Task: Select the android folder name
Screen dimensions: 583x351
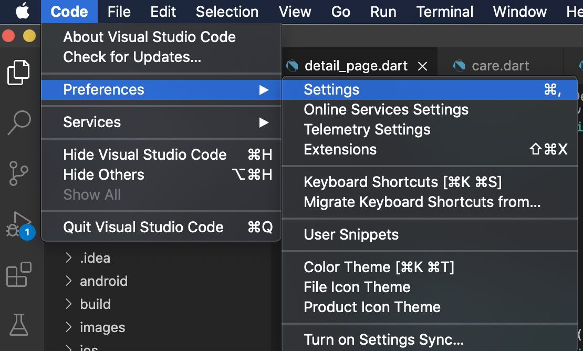Action: tap(104, 281)
